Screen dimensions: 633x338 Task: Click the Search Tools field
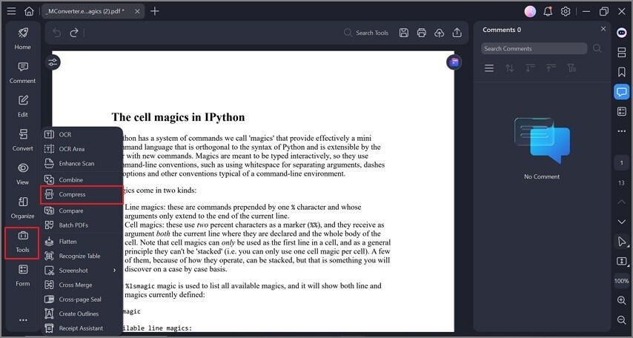[x=367, y=33]
